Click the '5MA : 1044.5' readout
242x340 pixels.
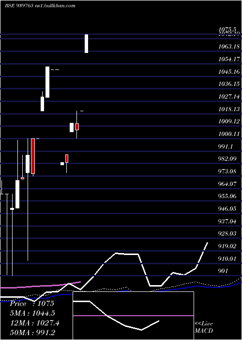click(x=32, y=313)
